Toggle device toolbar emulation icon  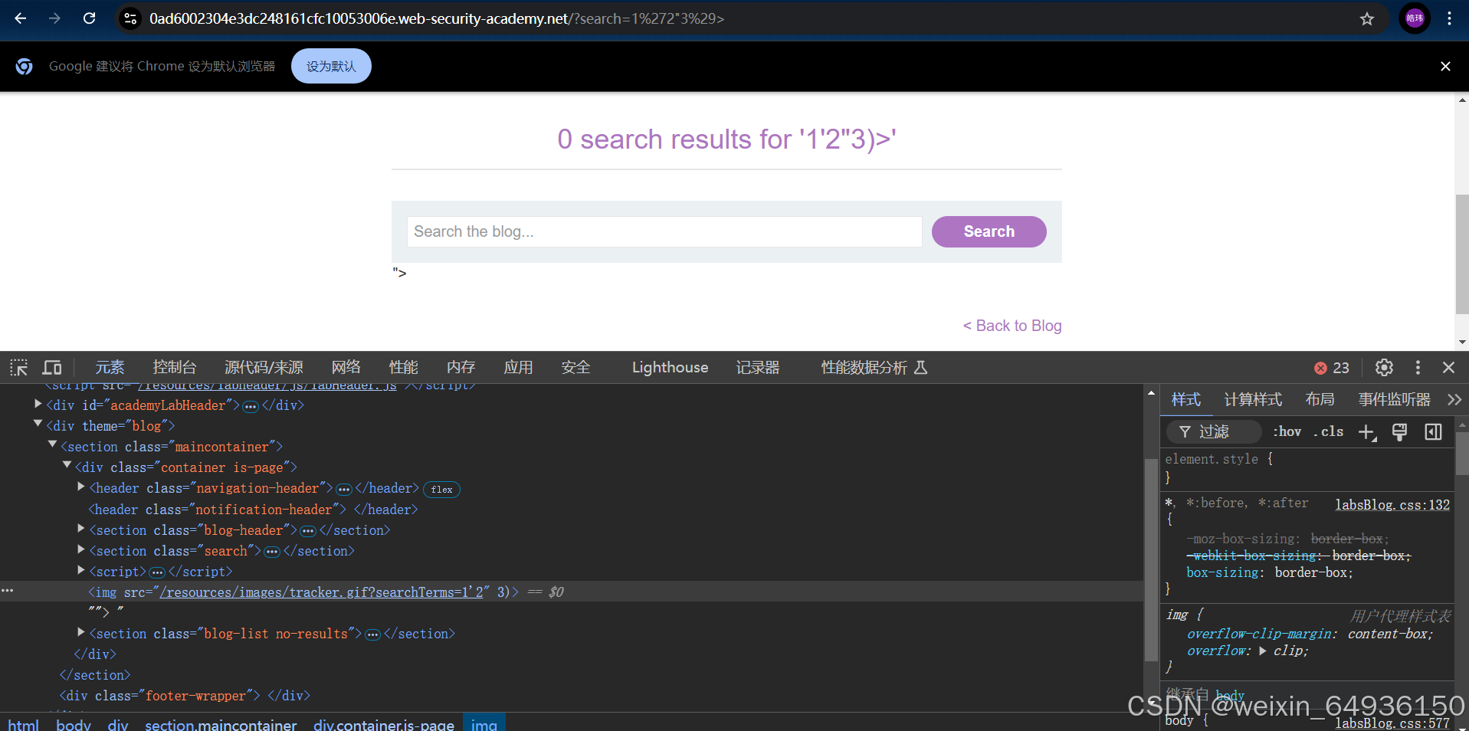(52, 368)
